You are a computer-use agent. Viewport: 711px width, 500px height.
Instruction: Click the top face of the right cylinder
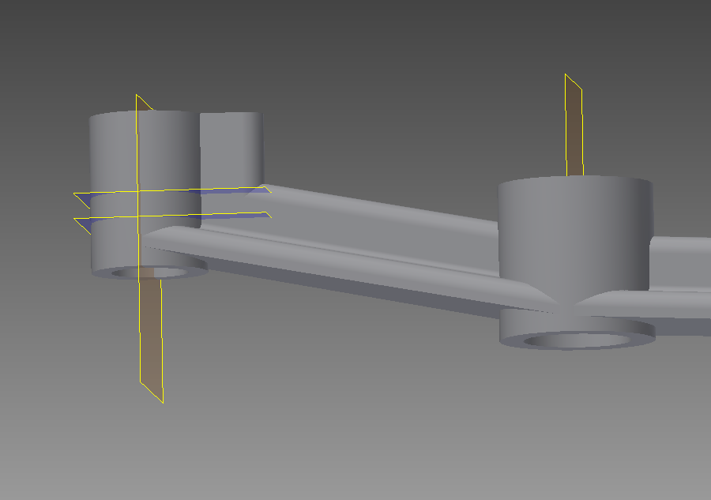[577, 184]
